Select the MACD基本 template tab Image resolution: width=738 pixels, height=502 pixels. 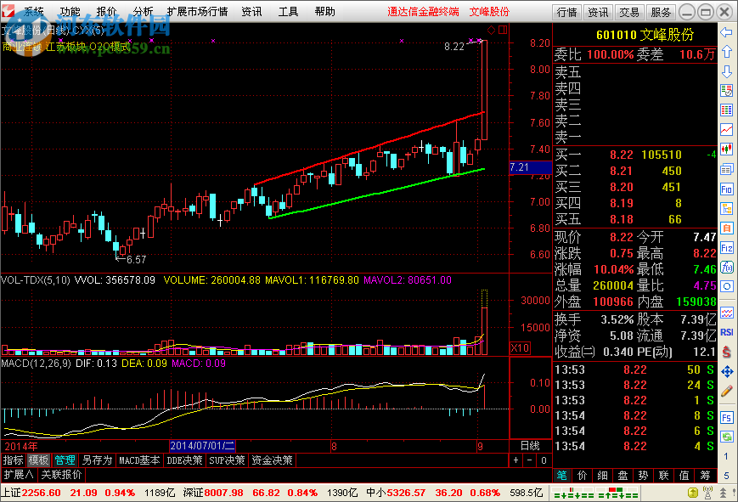pyautogui.click(x=139, y=460)
